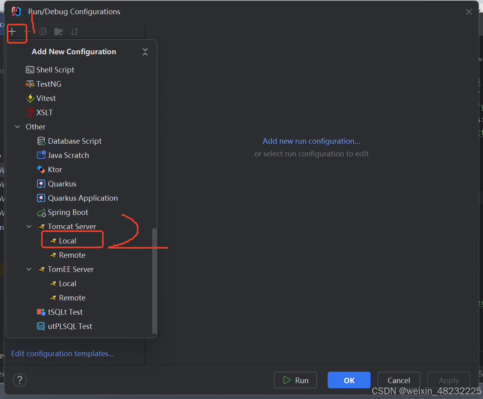Click the Add New Configuration plus icon
This screenshot has width=483, height=399.
click(12, 31)
